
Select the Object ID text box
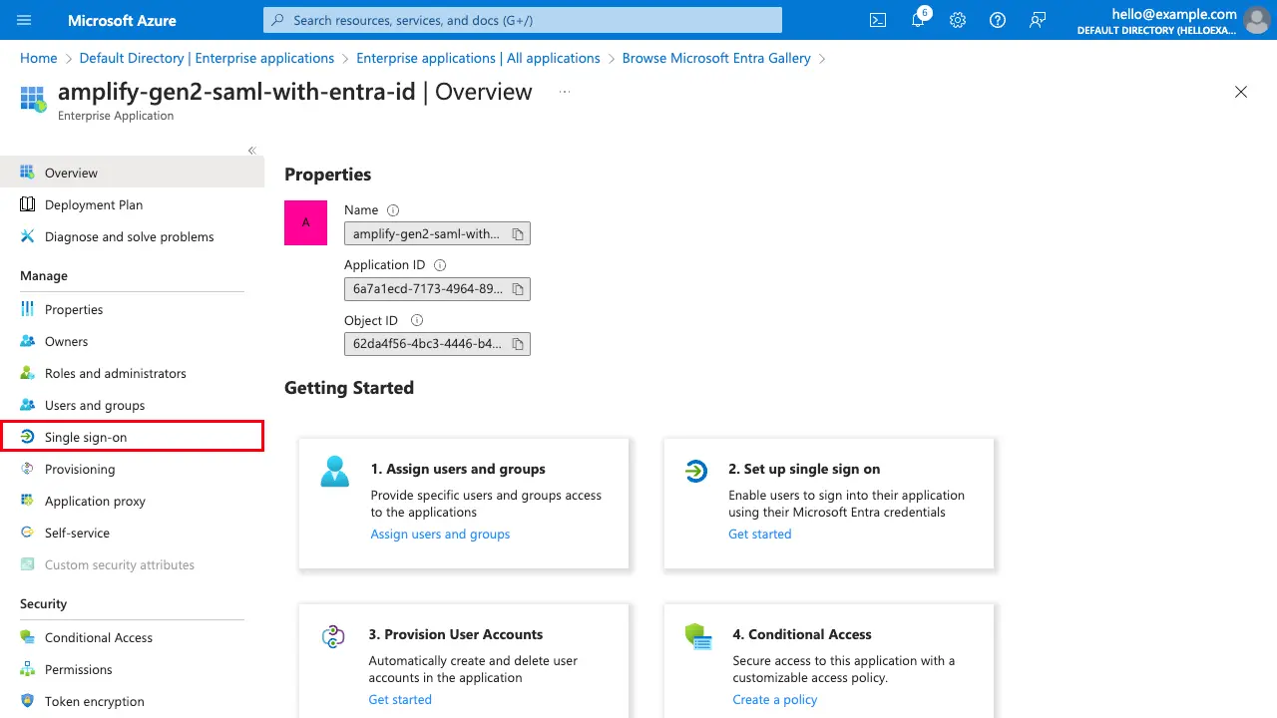coord(437,344)
